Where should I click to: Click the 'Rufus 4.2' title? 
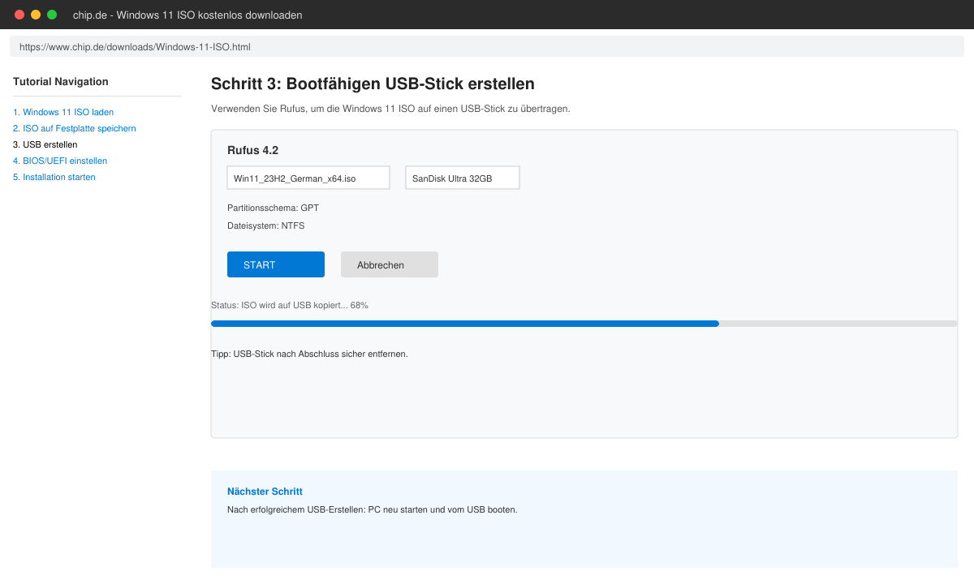253,150
